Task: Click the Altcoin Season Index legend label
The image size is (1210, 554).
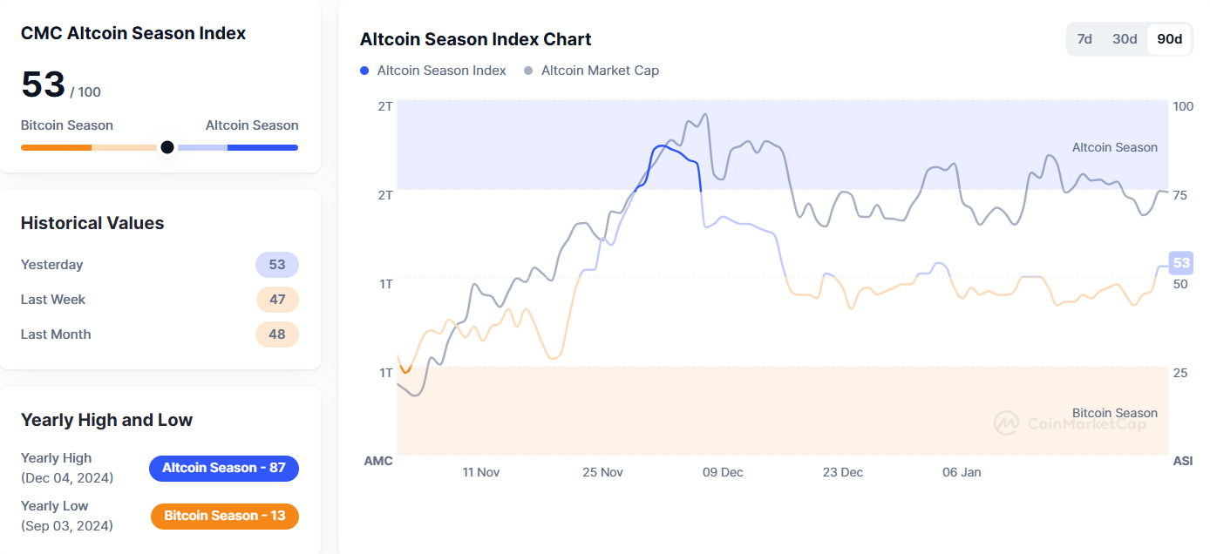Action: point(441,71)
